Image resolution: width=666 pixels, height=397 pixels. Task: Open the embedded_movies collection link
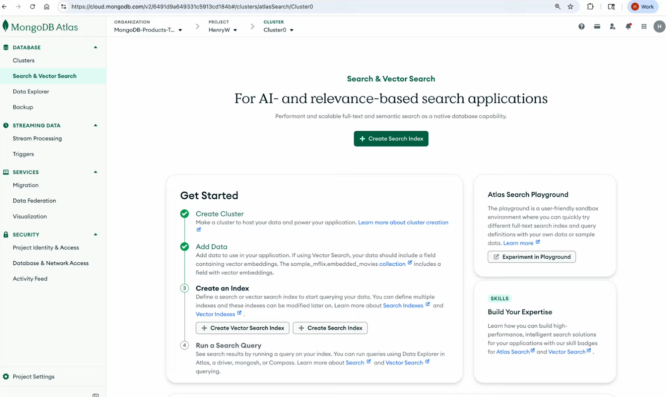tap(393, 264)
